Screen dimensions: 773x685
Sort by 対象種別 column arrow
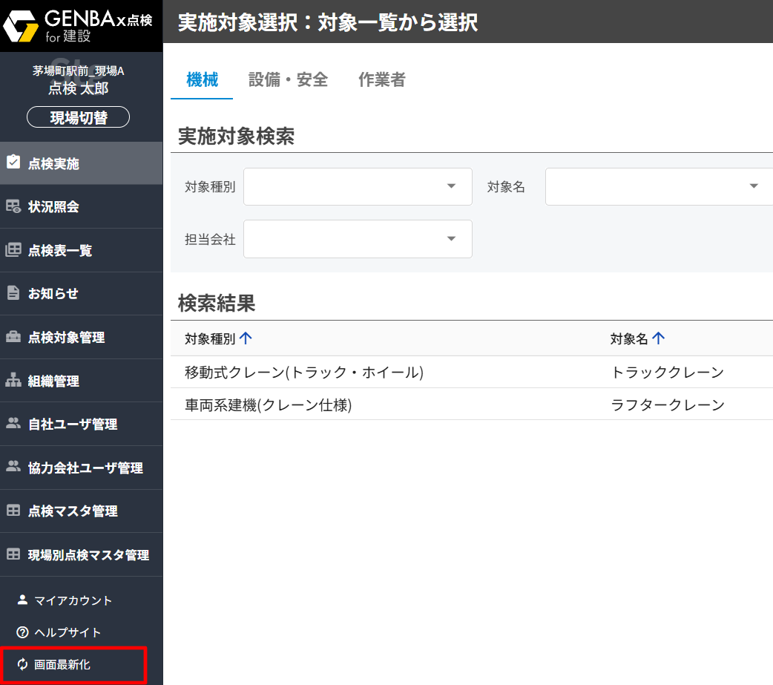click(x=246, y=338)
